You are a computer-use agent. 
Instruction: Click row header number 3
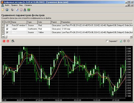pos(3,33)
